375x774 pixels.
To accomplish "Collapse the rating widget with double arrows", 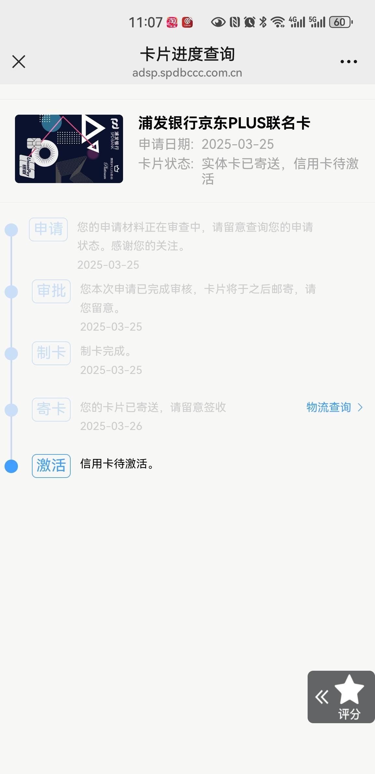I will [x=322, y=697].
